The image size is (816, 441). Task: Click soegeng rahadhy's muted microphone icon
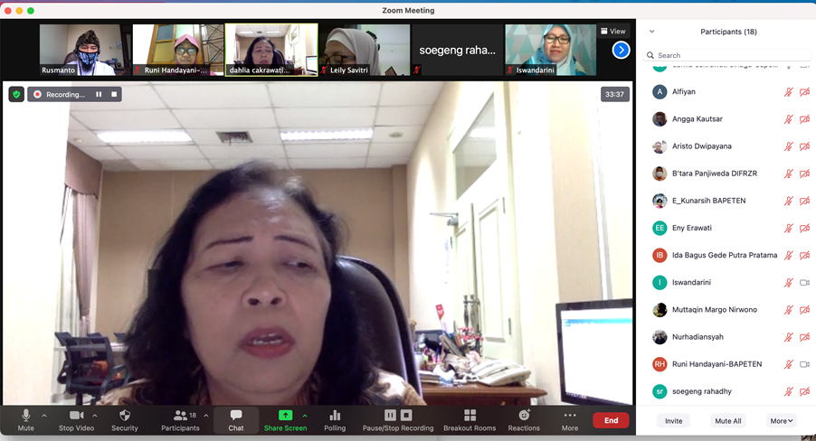coord(789,391)
